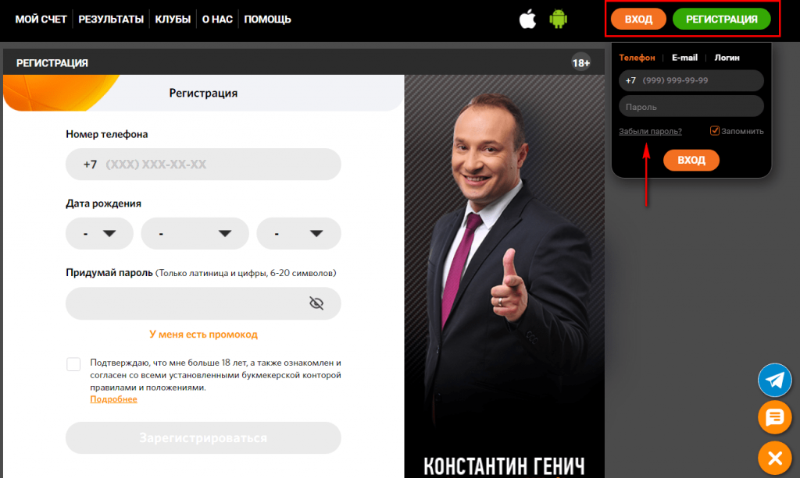Open the live chat bubble icon

[774, 417]
